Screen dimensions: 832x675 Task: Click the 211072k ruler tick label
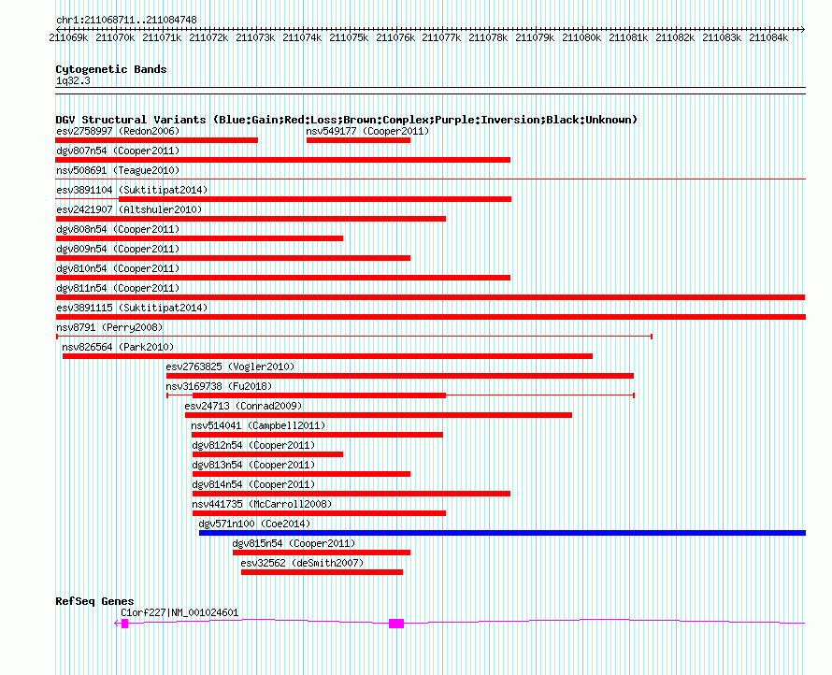(208, 37)
